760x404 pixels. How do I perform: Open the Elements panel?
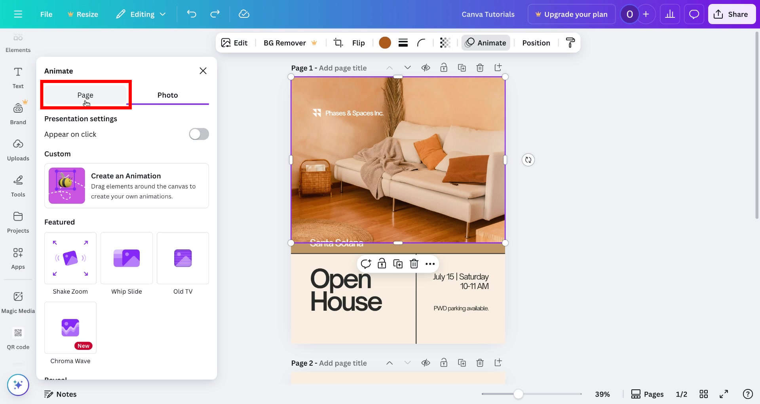(x=18, y=42)
